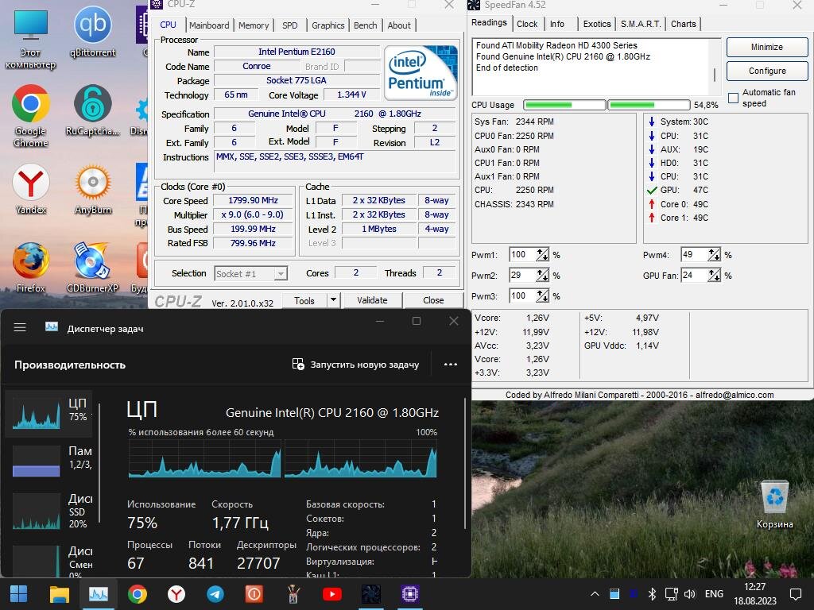The height and width of the screenshot is (610, 814).
Task: Click the GPU Fan spinner arrows
Action: (714, 276)
